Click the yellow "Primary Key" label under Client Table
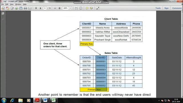Screen dimensions: 183x103 pos(86,44)
